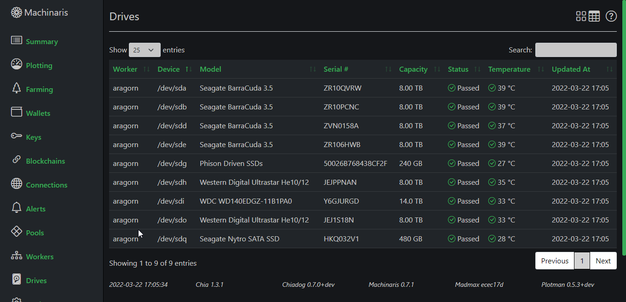Click the 480 GB capacity cell
The width and height of the screenshot is (626, 302).
411,239
